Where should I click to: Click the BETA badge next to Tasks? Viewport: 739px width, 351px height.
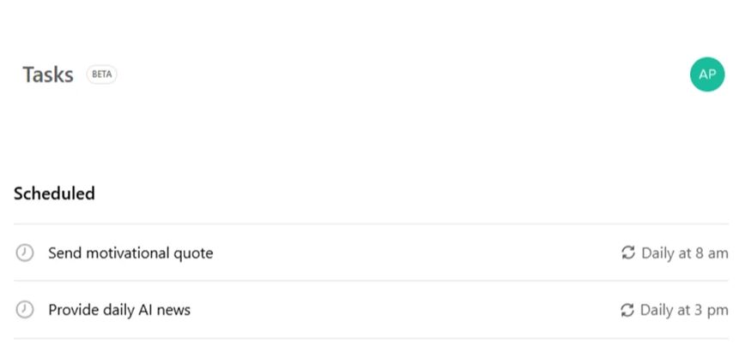(101, 74)
